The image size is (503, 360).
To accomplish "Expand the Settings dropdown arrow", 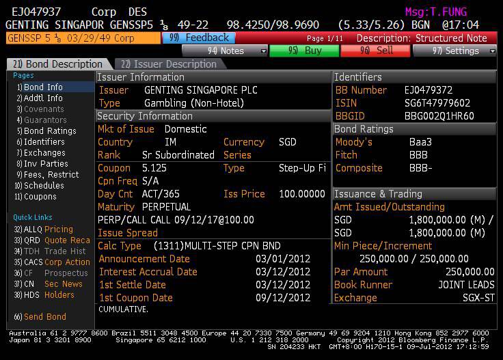I will click(493, 51).
